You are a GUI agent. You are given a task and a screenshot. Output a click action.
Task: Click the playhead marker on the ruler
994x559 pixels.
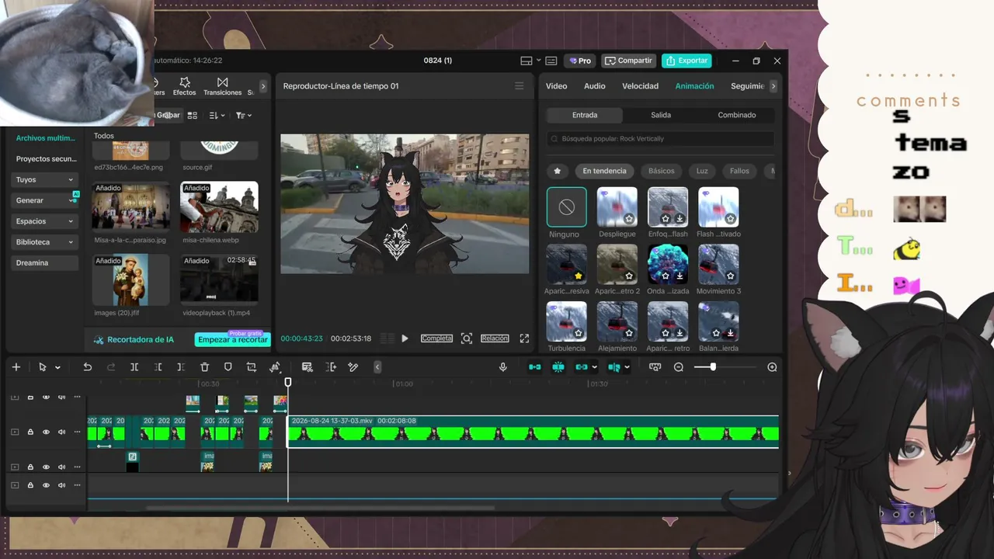(288, 382)
